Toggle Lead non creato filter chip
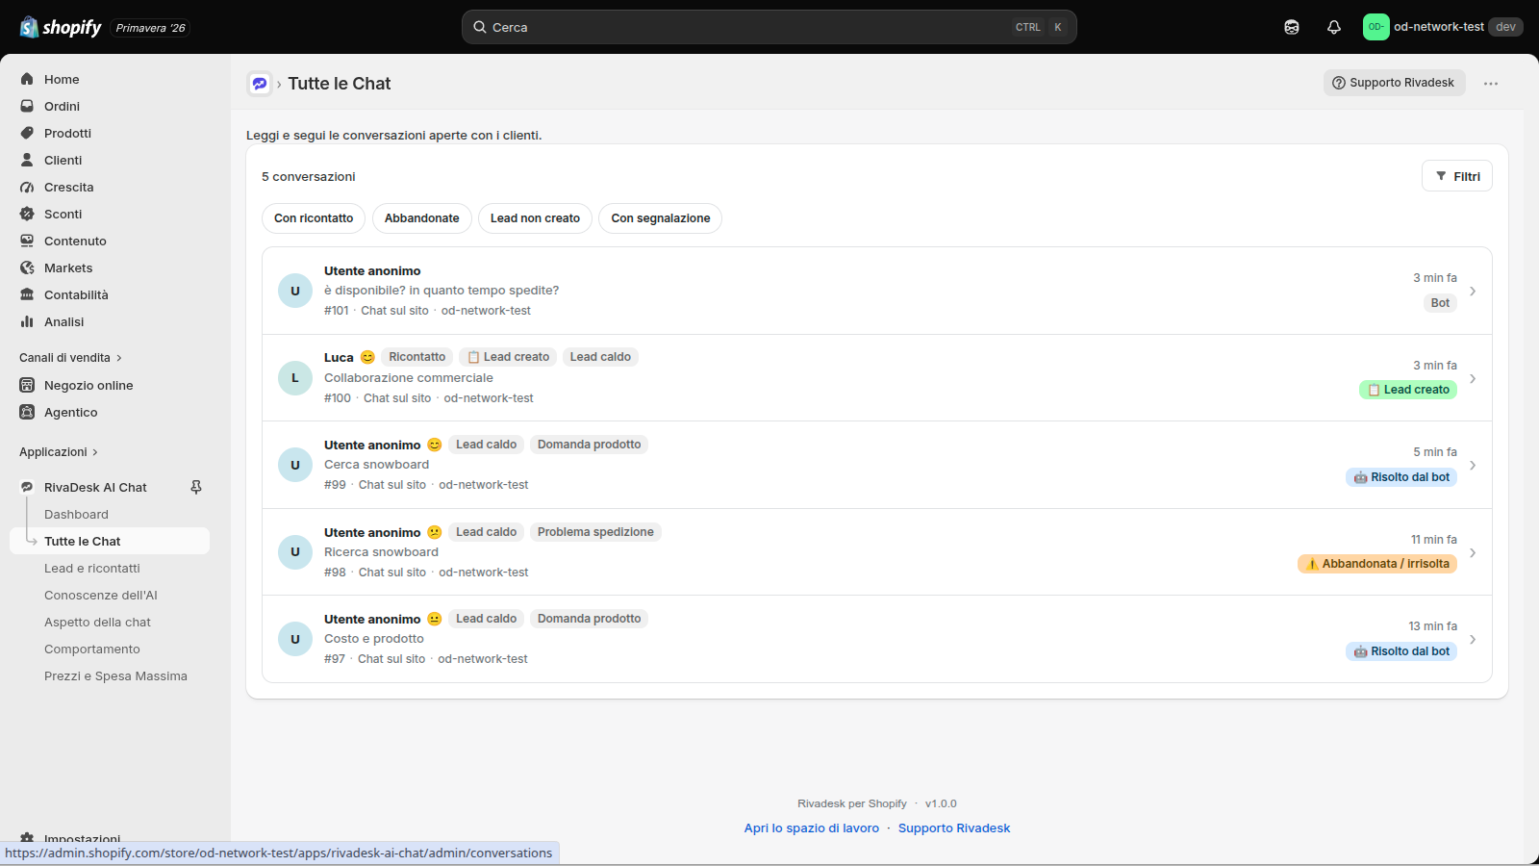Image resolution: width=1539 pixels, height=866 pixels. [x=535, y=218]
